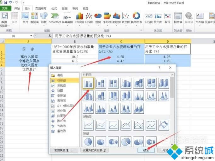The image size is (215, 161).
Task: Click the formula bar text field
Action: pos(134,36)
